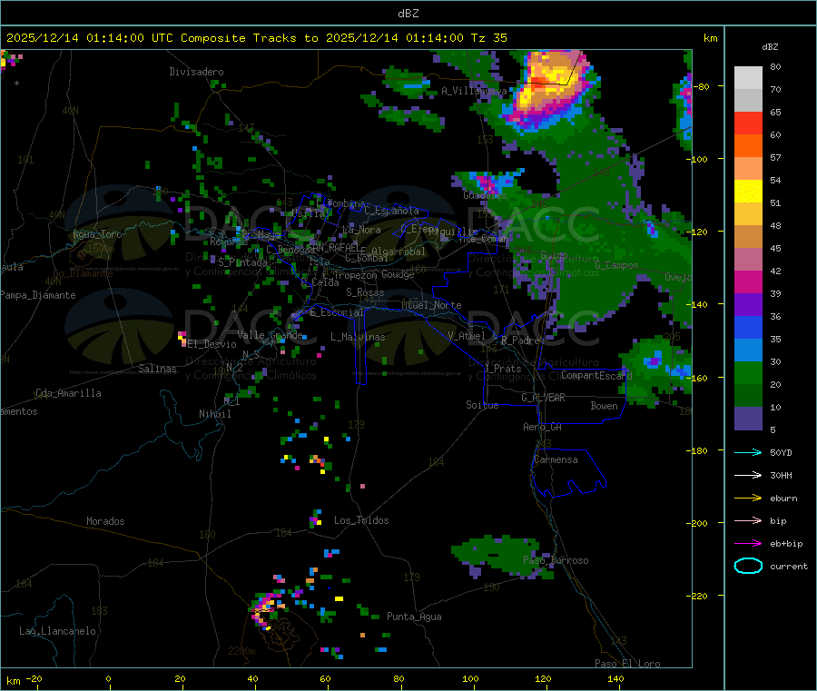Click the eb+bip magenta arrow legend icon
817x691 pixels.
point(748,544)
